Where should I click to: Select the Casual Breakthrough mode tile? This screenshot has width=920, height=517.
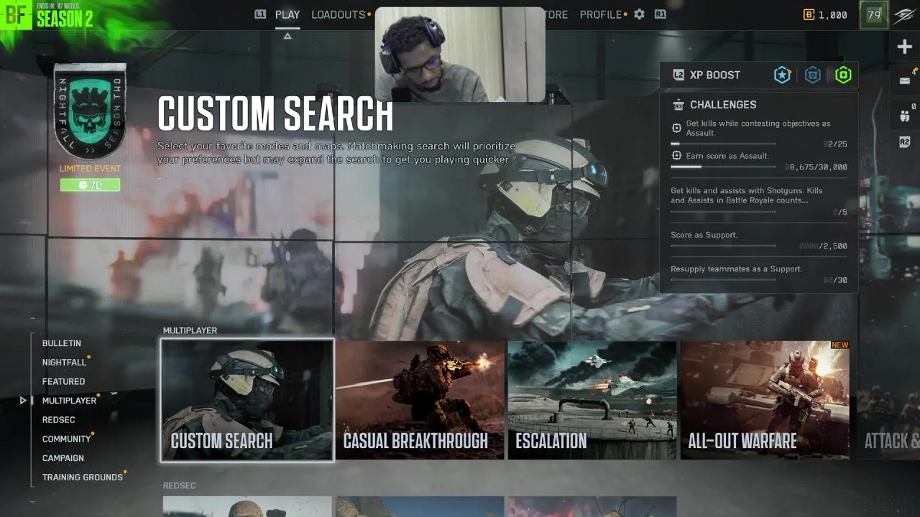[420, 400]
